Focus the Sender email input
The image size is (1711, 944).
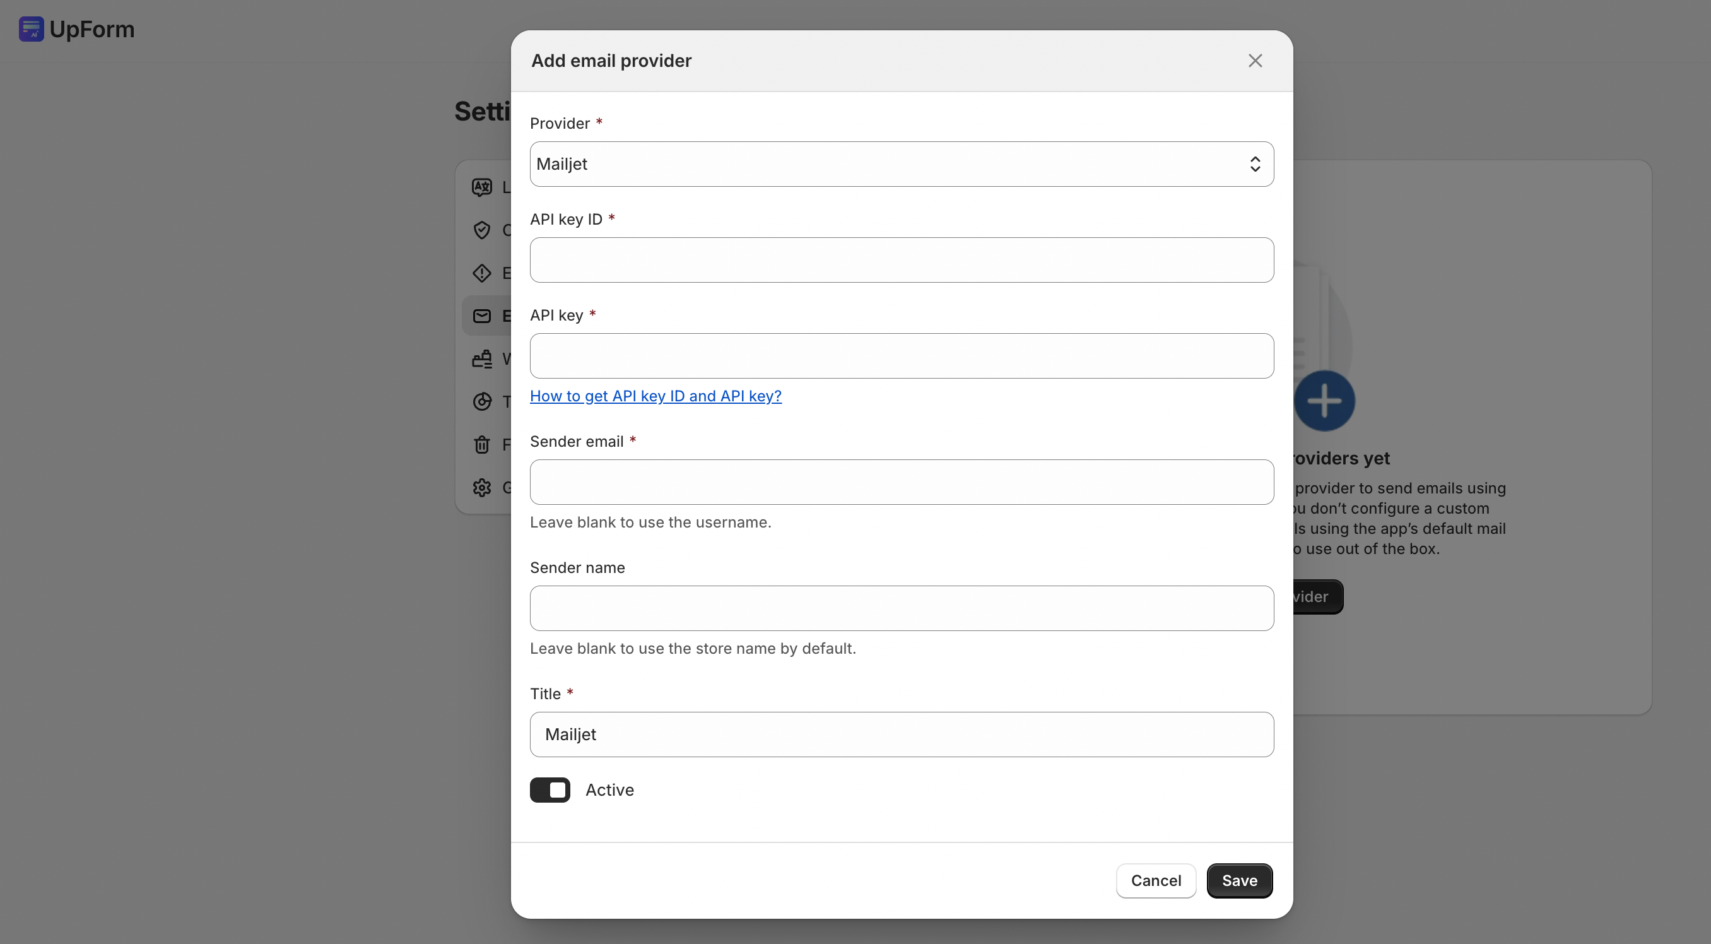tap(902, 482)
